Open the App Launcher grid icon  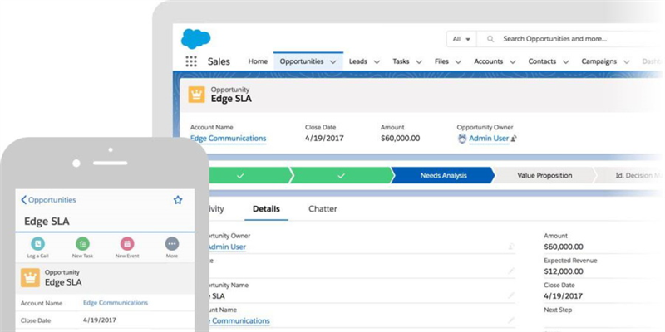[x=191, y=61]
